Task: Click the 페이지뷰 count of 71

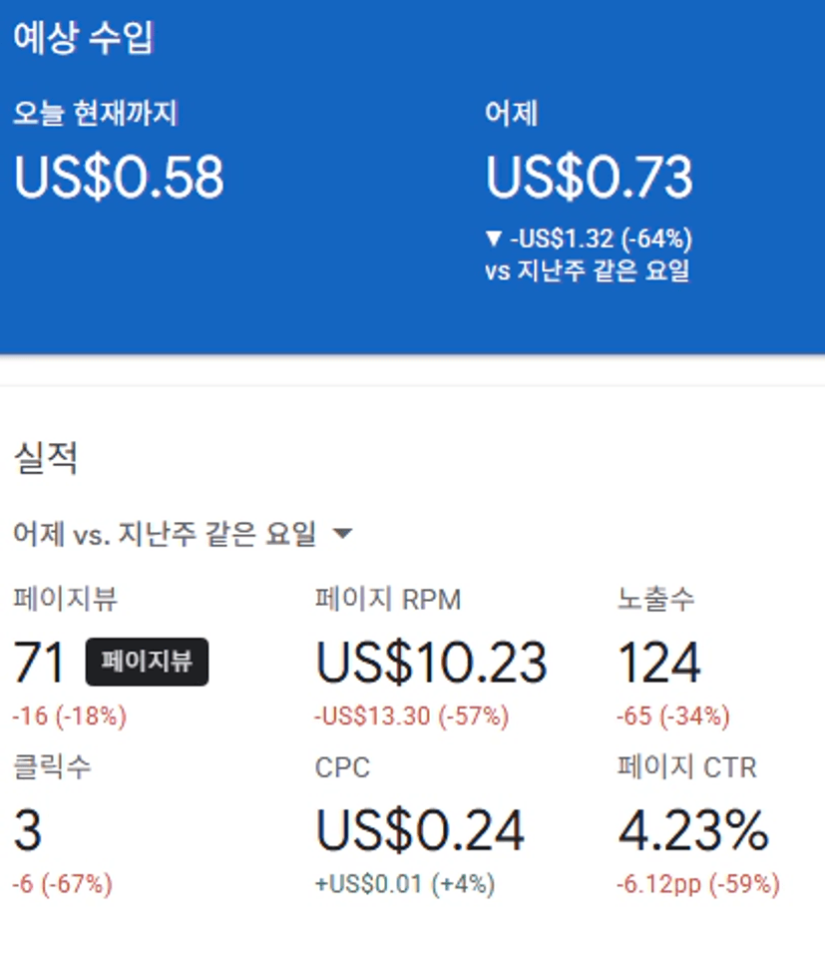Action: [x=39, y=663]
